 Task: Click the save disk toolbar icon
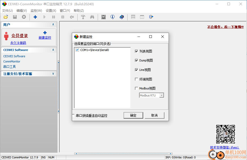[15, 17]
